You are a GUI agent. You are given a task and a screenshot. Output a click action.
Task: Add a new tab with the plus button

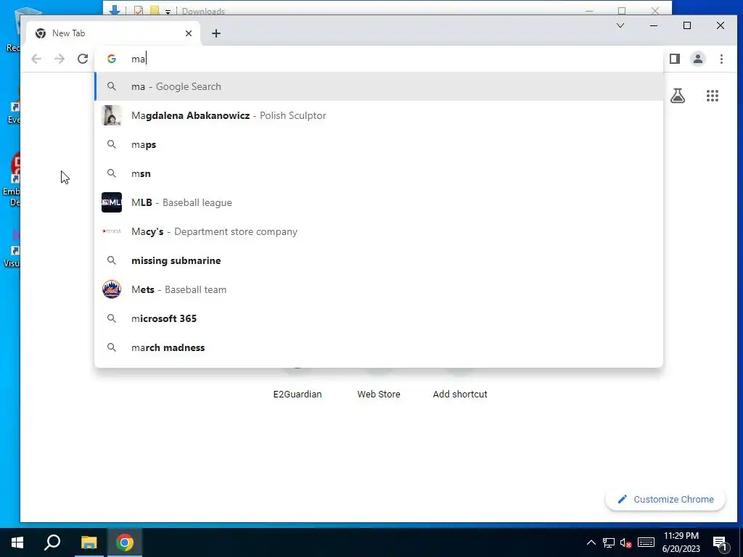[x=216, y=33]
